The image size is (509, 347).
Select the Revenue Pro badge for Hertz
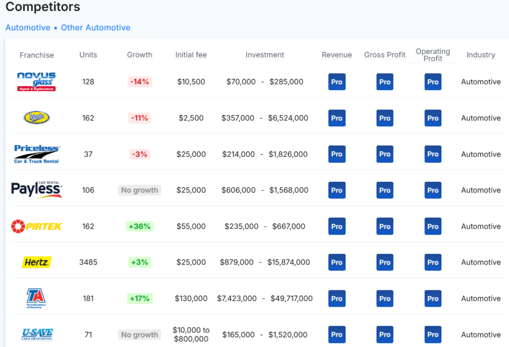(x=337, y=262)
